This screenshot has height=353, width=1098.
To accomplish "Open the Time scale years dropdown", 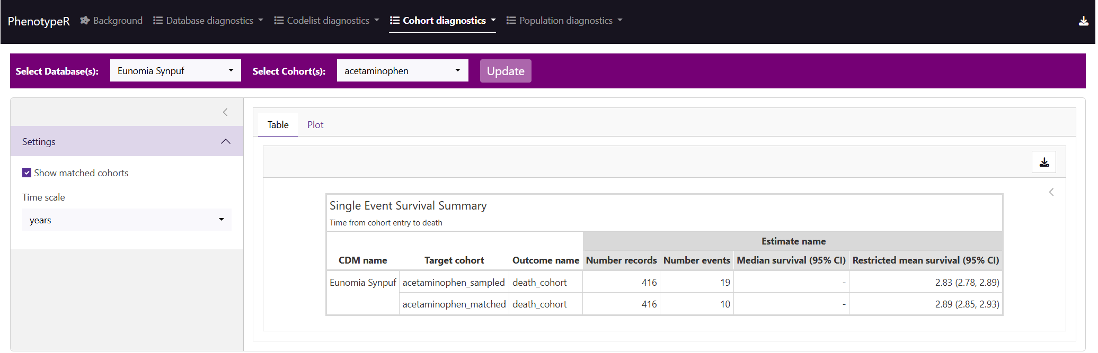I will point(127,220).
